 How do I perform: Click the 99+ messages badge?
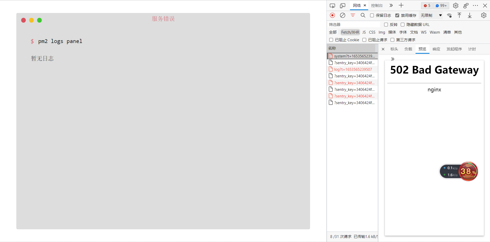pos(441,6)
